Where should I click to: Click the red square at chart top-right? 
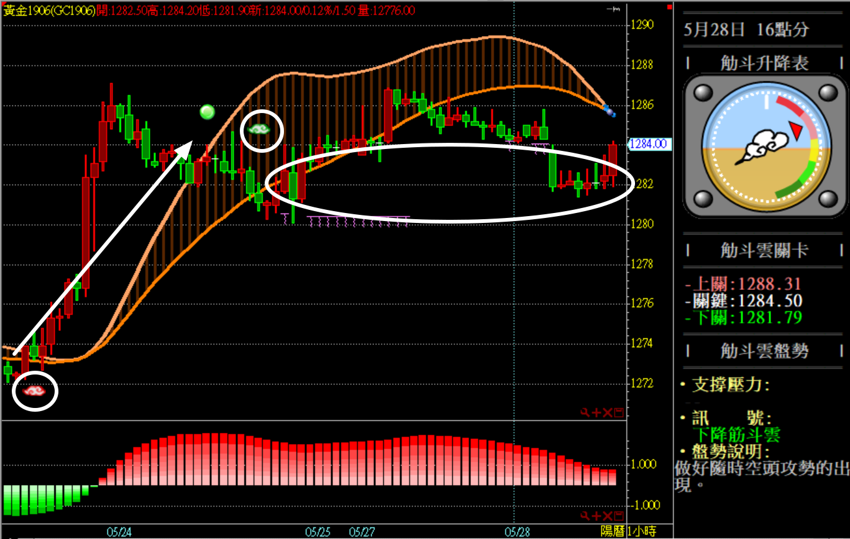coord(669,7)
